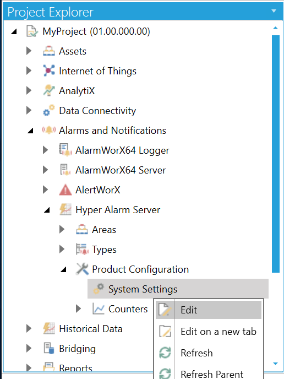The image size is (284, 379).
Task: Collapse the Hyper Alarm Server node
Action: (47, 210)
